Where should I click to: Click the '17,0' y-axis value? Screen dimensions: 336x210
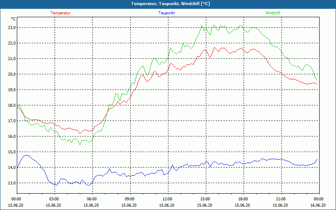point(11,121)
